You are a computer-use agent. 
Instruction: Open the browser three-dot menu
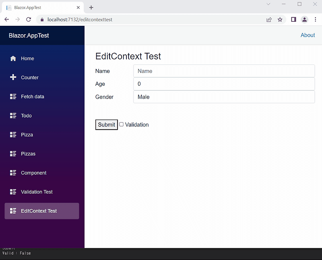[316, 19]
